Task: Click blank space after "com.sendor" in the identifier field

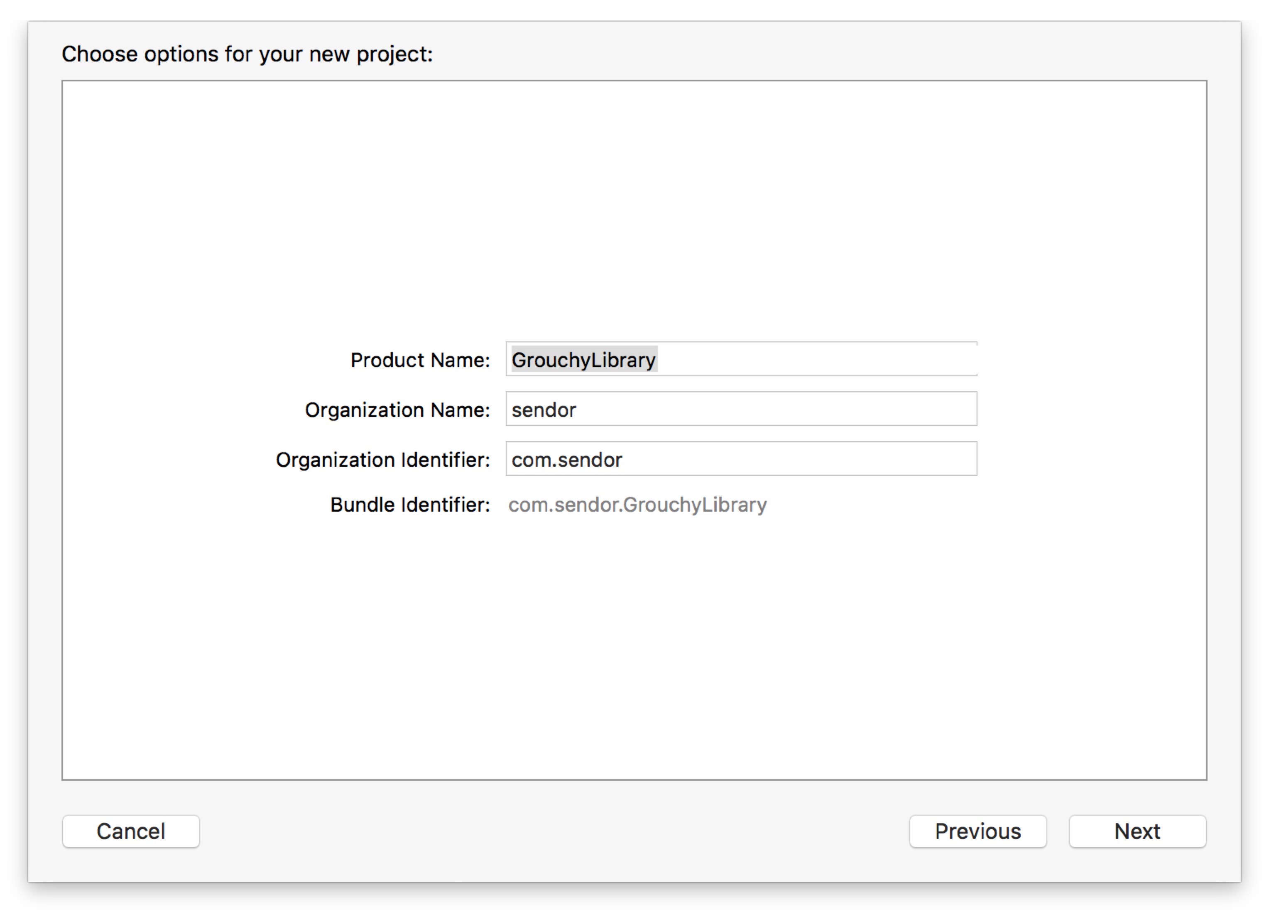Action: [x=800, y=459]
